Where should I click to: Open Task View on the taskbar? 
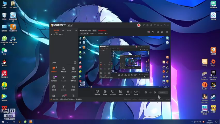pos(14,122)
